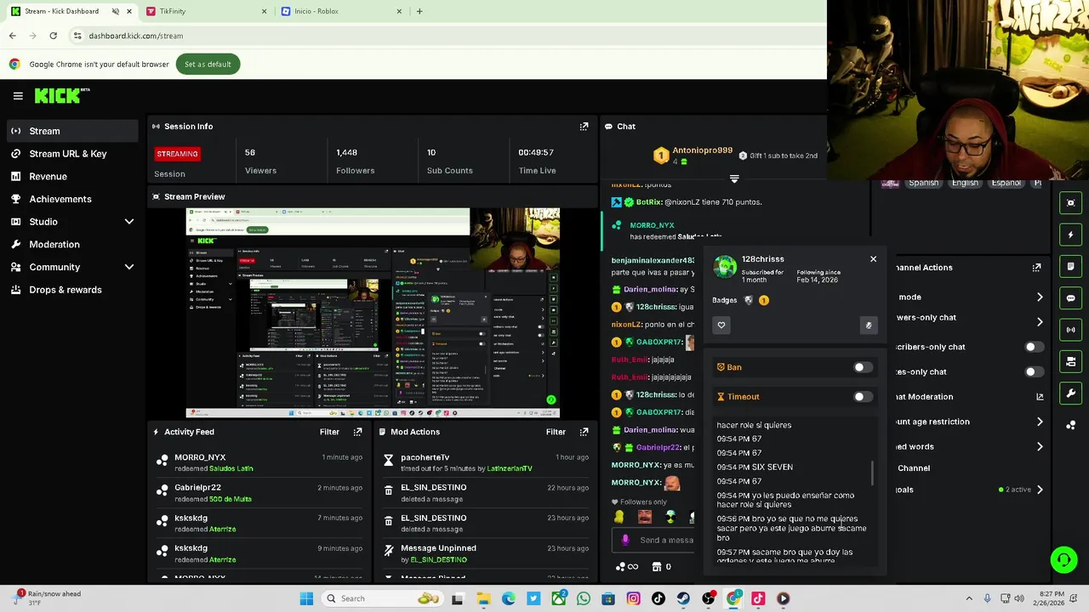
Task: Click the broadcast signal icon in right sidebar
Action: 1071,330
